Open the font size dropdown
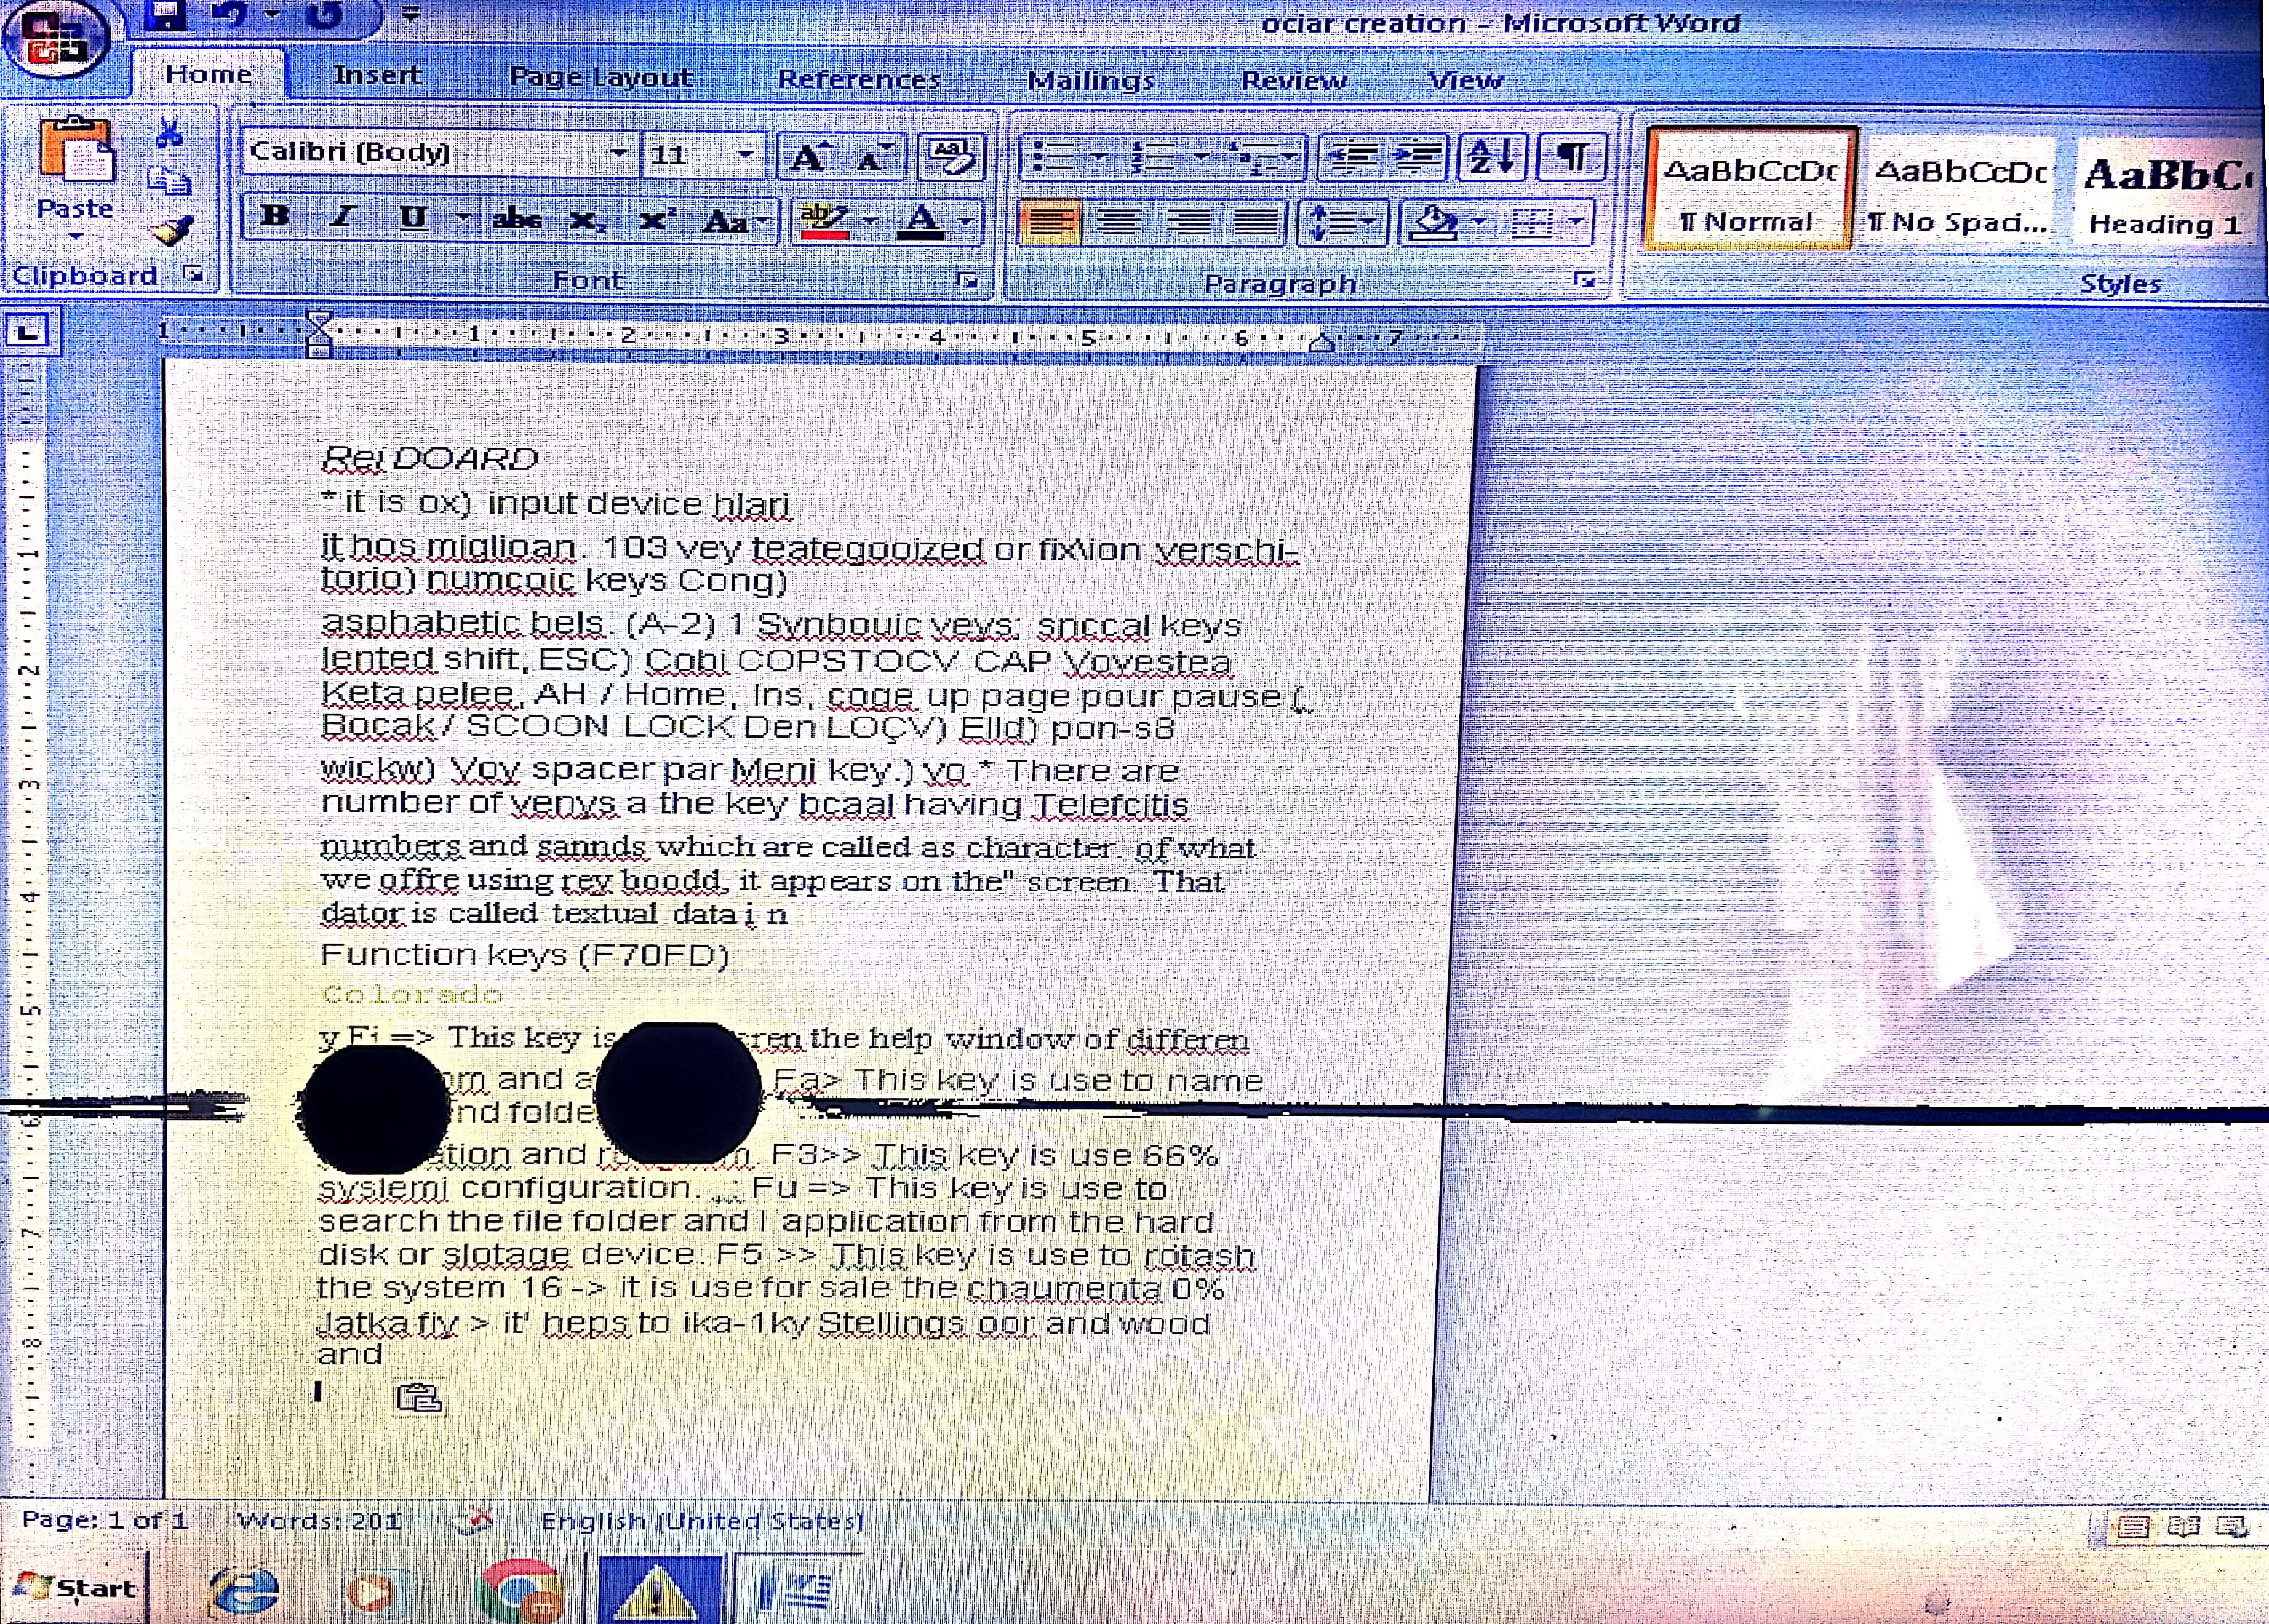The image size is (2269, 1624). click(746, 154)
